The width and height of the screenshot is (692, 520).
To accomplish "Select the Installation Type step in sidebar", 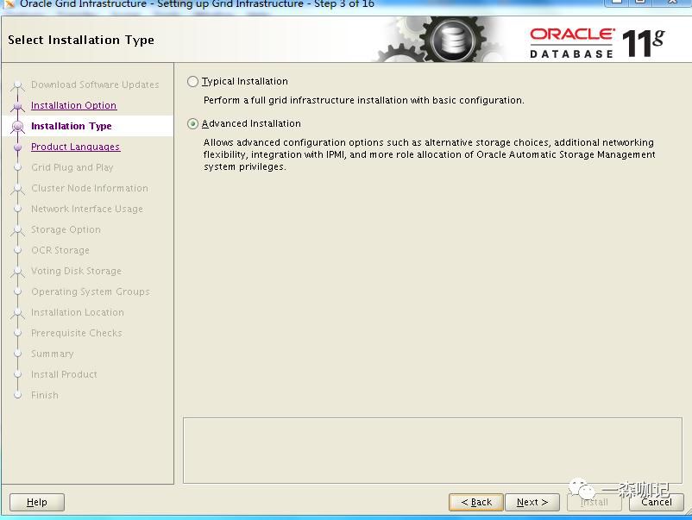I will click(71, 126).
